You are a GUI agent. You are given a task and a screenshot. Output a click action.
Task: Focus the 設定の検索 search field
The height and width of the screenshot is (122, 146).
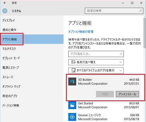pos(114,11)
